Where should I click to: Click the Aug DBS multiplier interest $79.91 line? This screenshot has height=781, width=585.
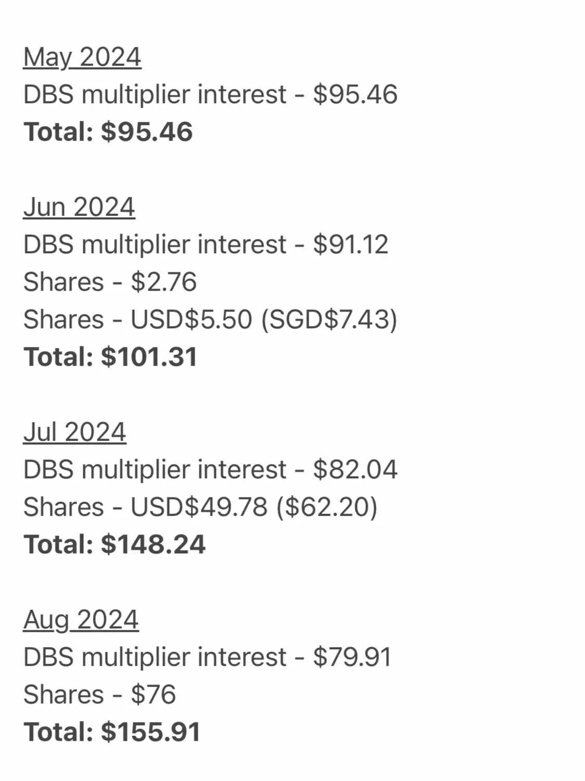click(207, 657)
